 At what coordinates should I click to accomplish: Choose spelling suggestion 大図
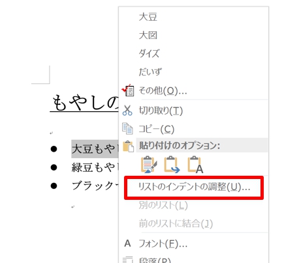pyautogui.click(x=148, y=35)
